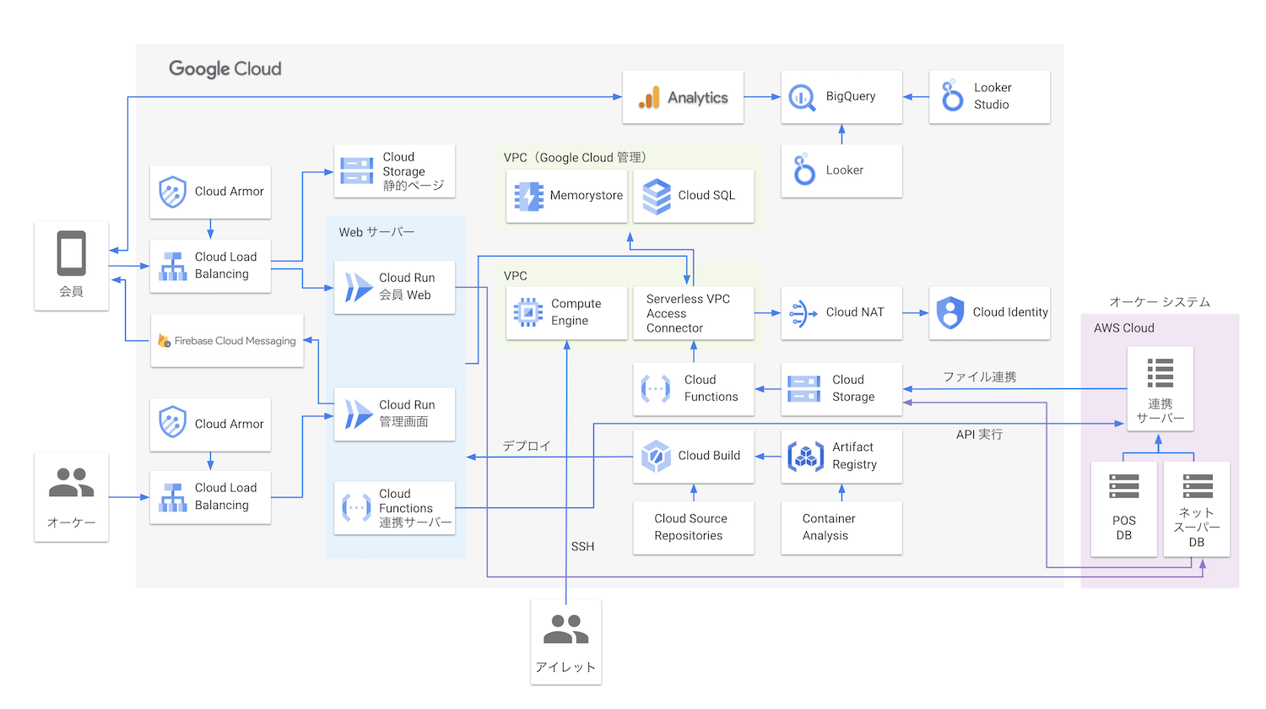Click the 会員 smartphone icon
1266x709 pixels.
tap(72, 253)
